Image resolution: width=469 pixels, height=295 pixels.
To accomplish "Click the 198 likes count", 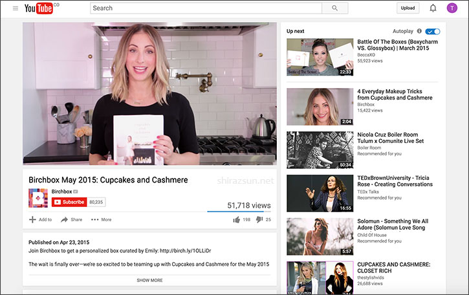I will pos(246,219).
